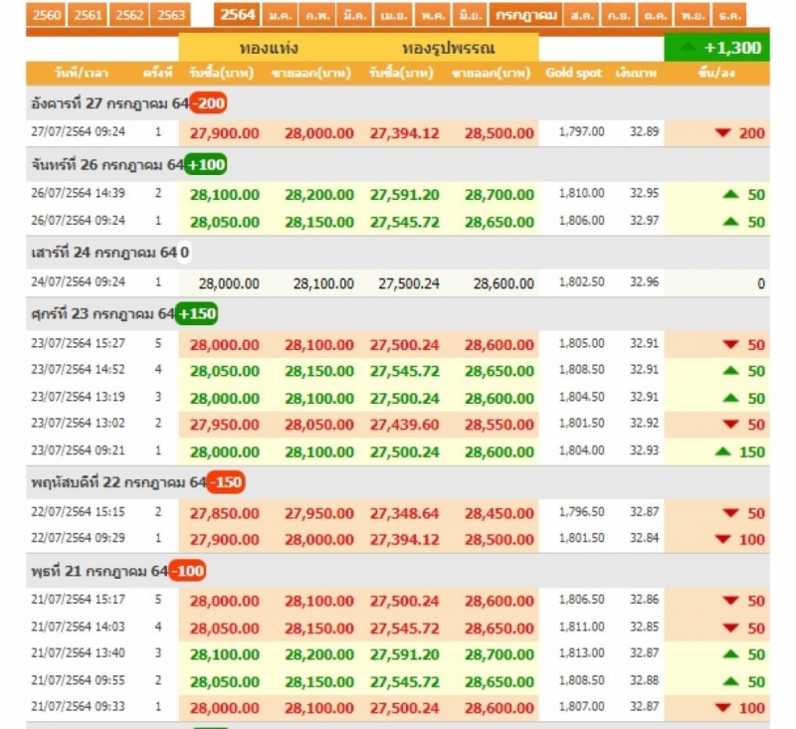Click the green +150 change badge
Viewport: 796px width, 729px height.
(x=197, y=314)
